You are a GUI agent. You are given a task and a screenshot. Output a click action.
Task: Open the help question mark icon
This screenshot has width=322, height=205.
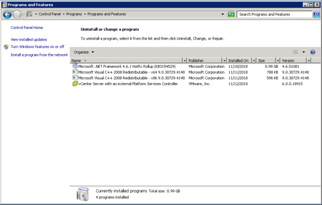tap(313, 52)
